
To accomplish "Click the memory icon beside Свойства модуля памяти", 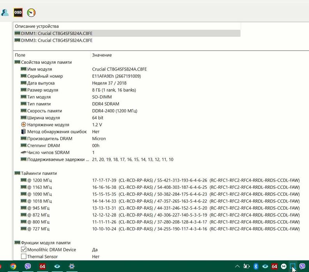I will tap(18, 62).
